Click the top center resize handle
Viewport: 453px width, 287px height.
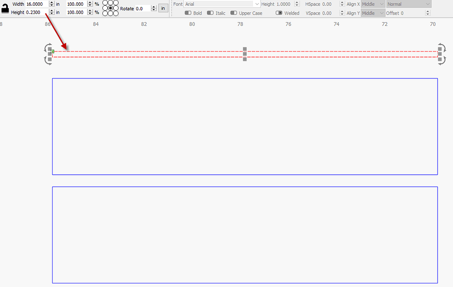tap(245, 50)
